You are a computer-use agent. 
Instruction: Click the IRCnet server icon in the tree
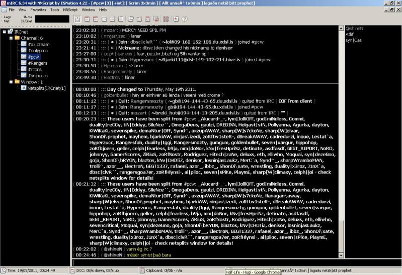tap(10, 32)
